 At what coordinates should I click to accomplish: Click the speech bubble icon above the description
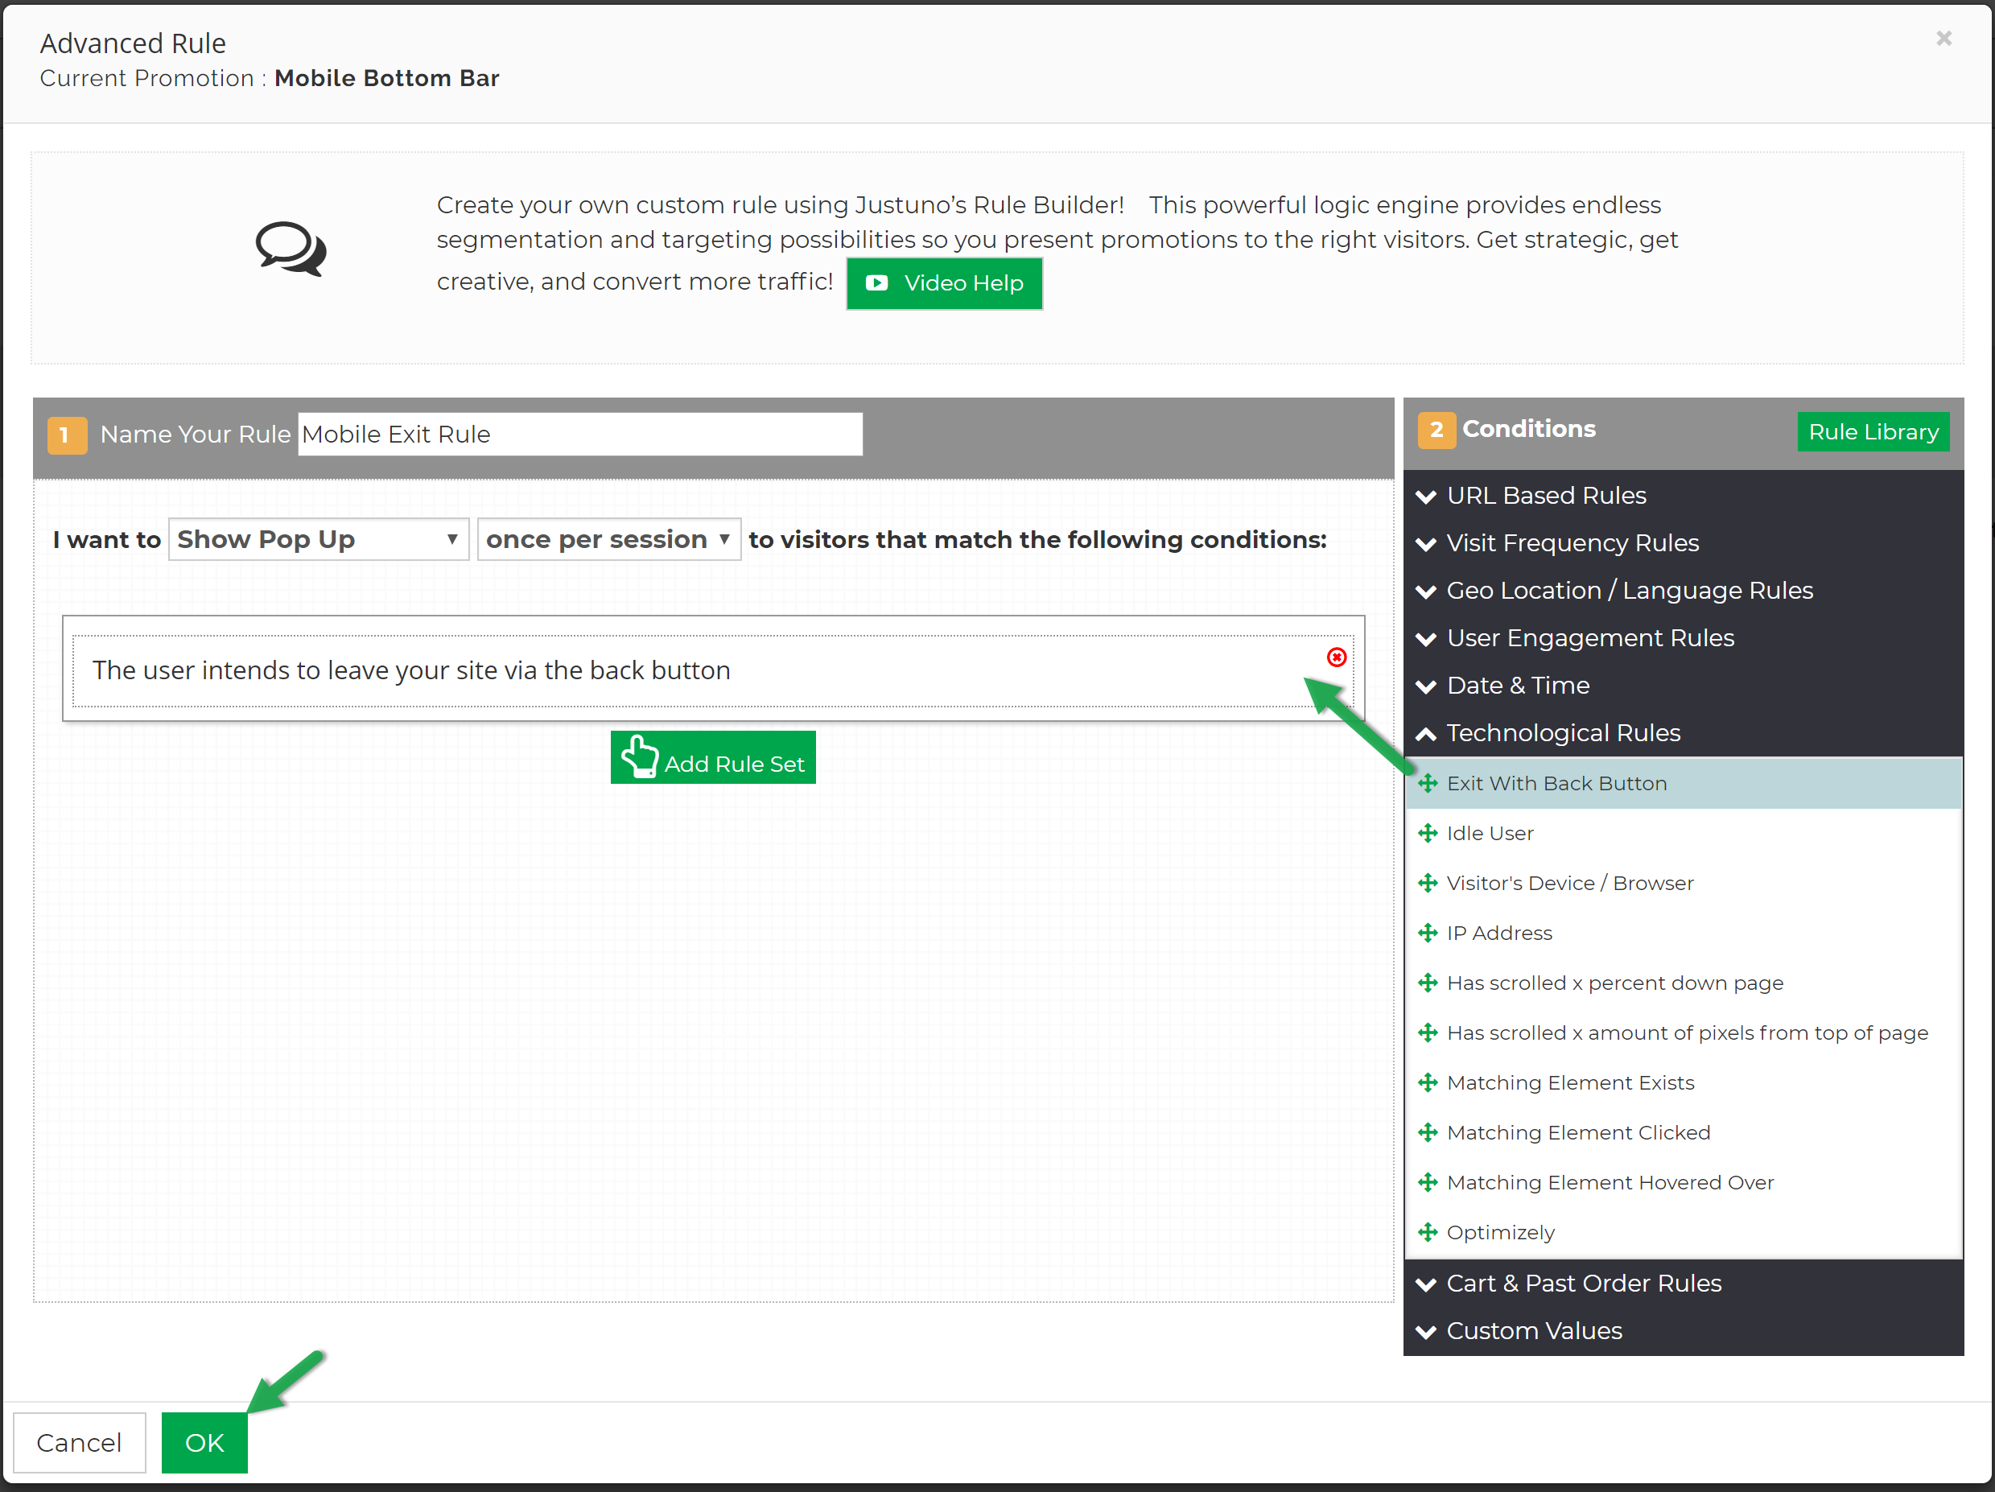tap(290, 249)
